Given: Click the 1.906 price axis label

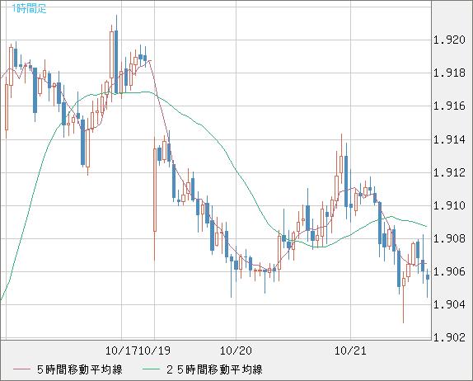Looking at the screenshot, I should click(449, 271).
